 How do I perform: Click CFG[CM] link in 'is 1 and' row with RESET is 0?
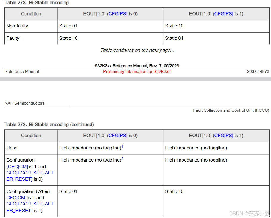pyautogui.click(x=18, y=167)
